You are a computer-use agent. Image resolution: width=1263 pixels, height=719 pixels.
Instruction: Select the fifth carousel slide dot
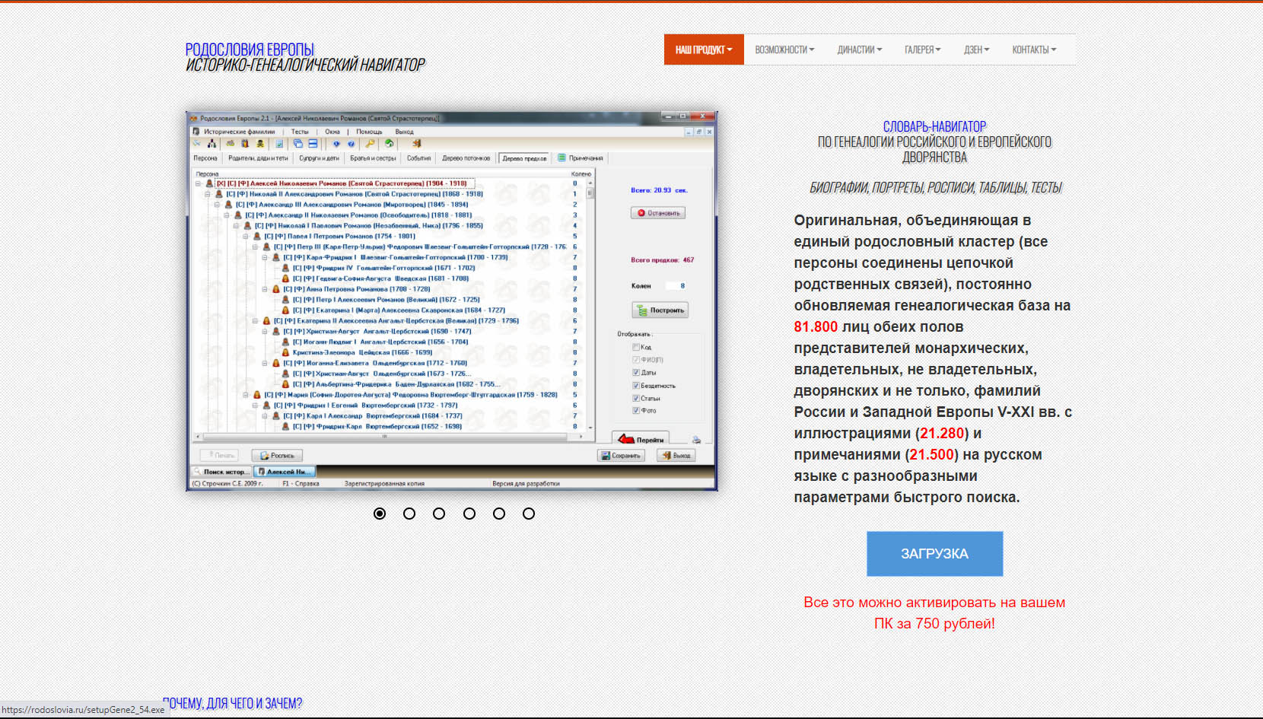[x=499, y=514]
